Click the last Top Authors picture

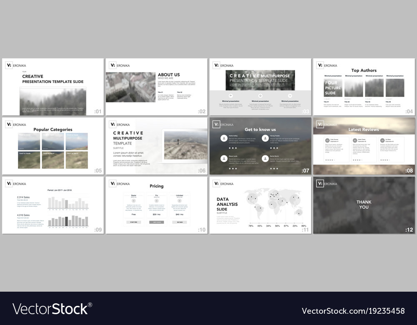click(x=395, y=87)
